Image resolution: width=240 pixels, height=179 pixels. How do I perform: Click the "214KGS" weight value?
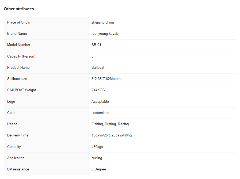click(x=98, y=90)
